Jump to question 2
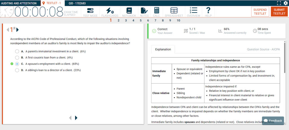 pyautogui.click(x=119, y=20)
